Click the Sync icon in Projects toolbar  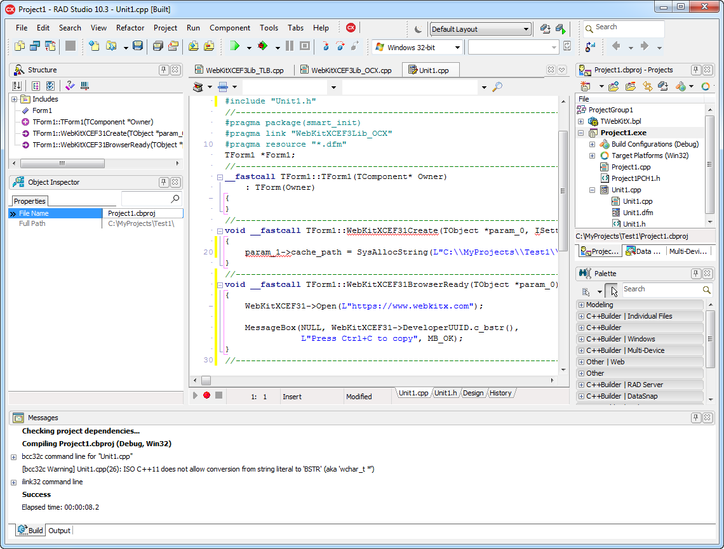point(648,86)
